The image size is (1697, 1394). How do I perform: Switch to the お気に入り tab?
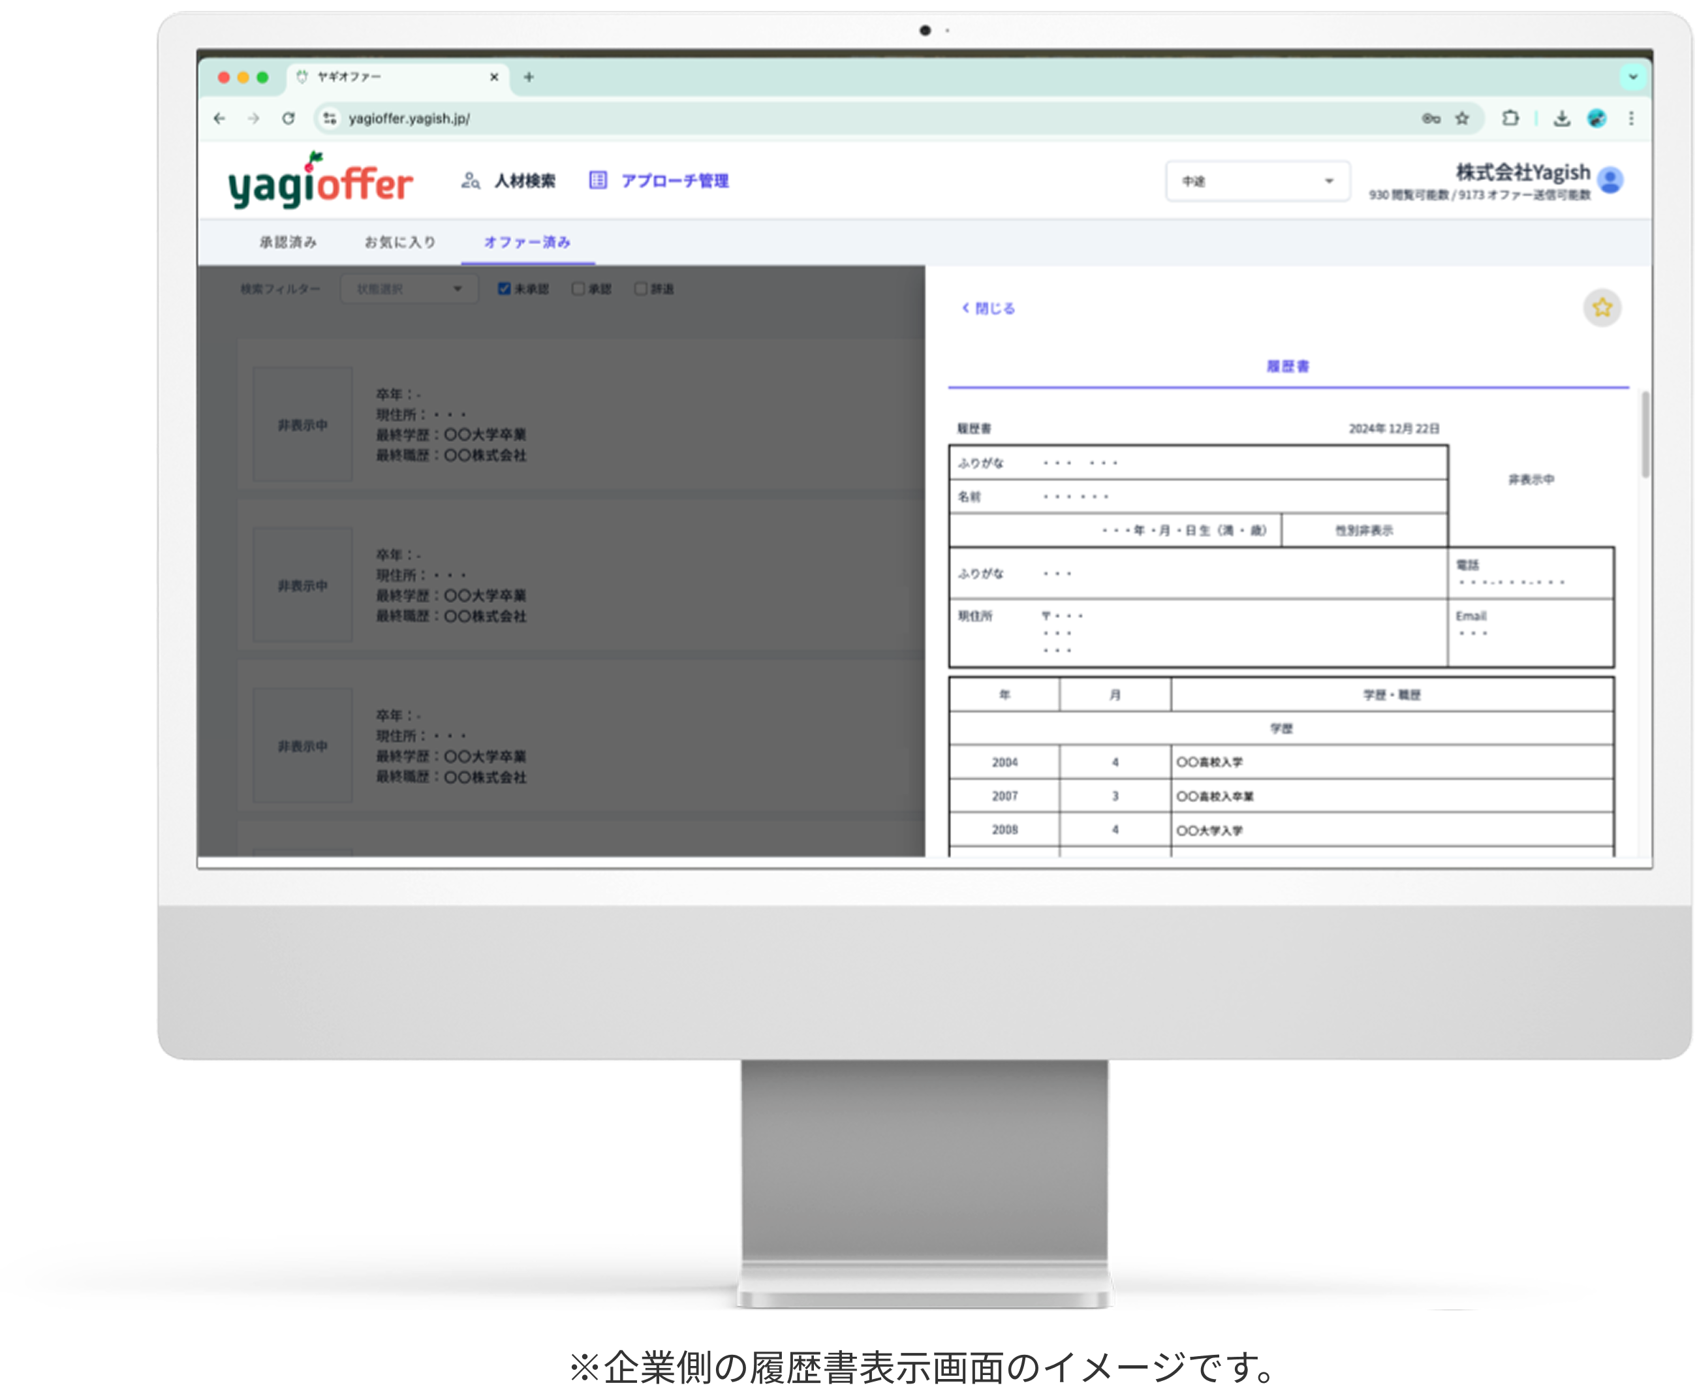[x=400, y=243]
